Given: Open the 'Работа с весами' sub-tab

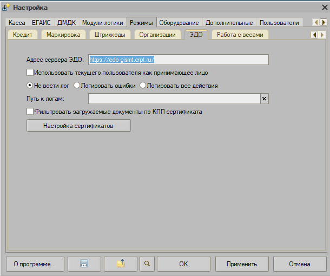Looking at the screenshot, I should click(240, 35).
